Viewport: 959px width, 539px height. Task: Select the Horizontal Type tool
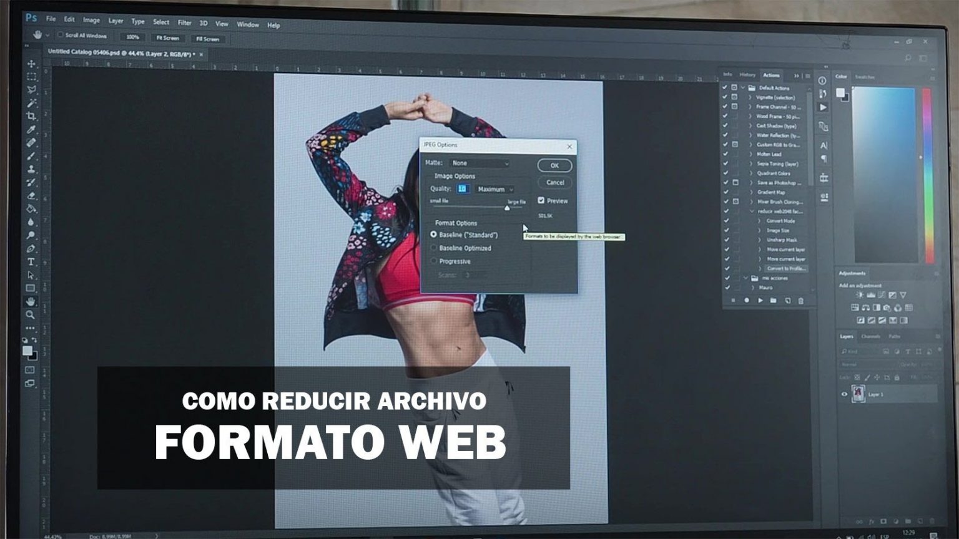(31, 262)
